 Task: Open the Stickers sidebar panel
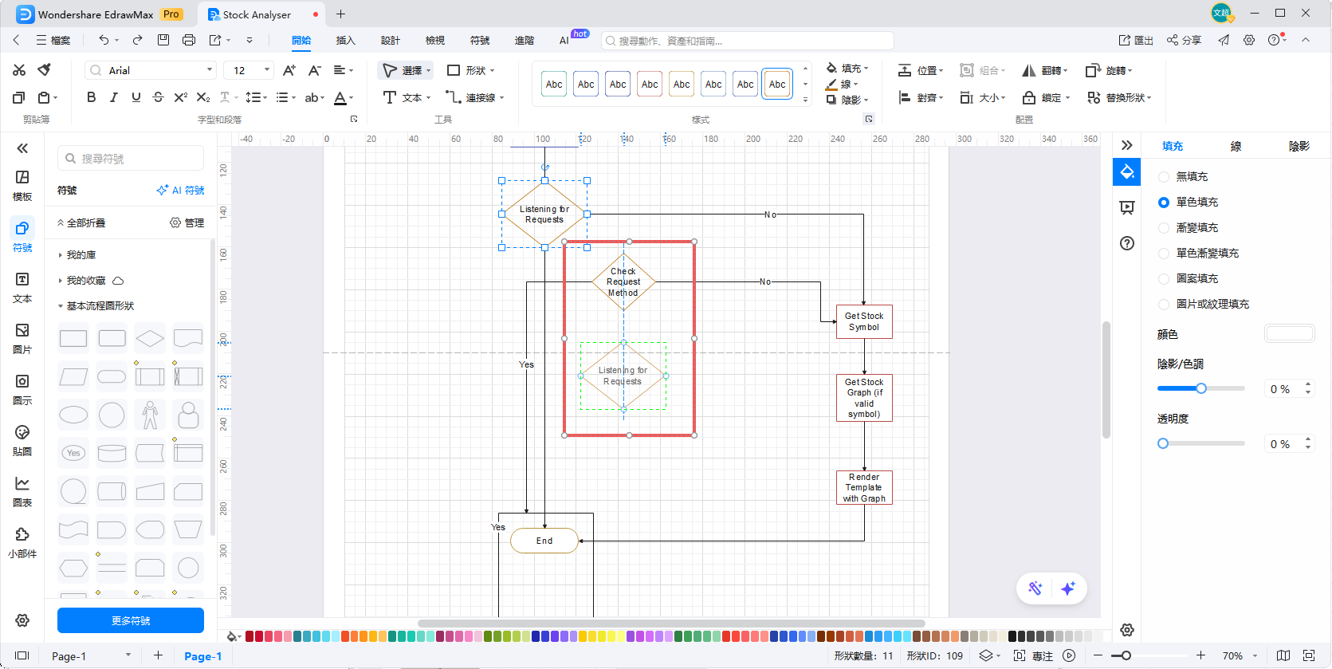coord(22,440)
